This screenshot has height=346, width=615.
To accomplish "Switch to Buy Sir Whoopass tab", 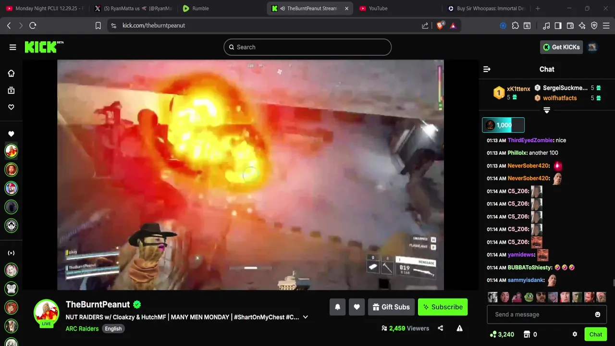I will tap(486, 8).
